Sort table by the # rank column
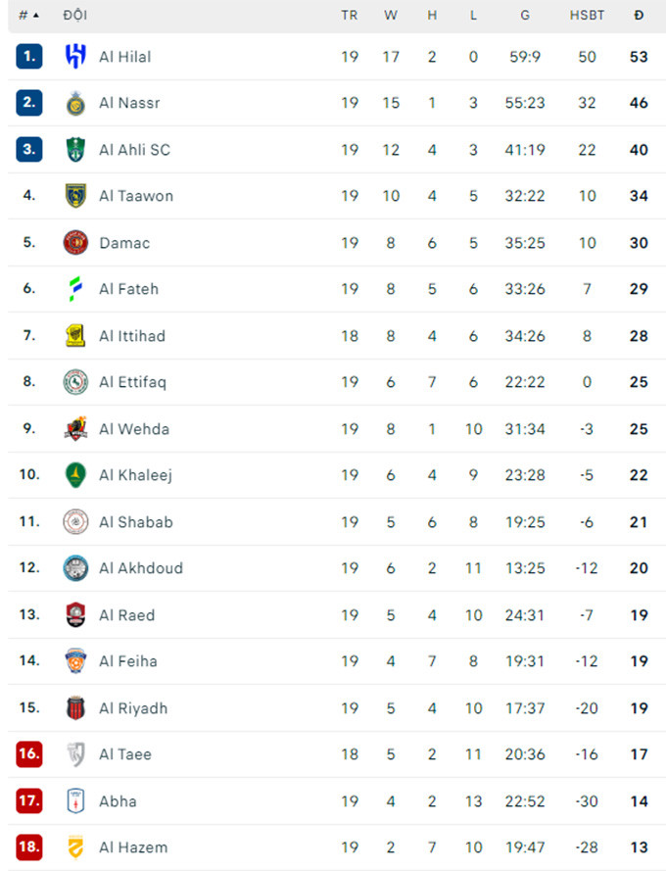Image resolution: width=666 pixels, height=871 pixels. coord(28,16)
